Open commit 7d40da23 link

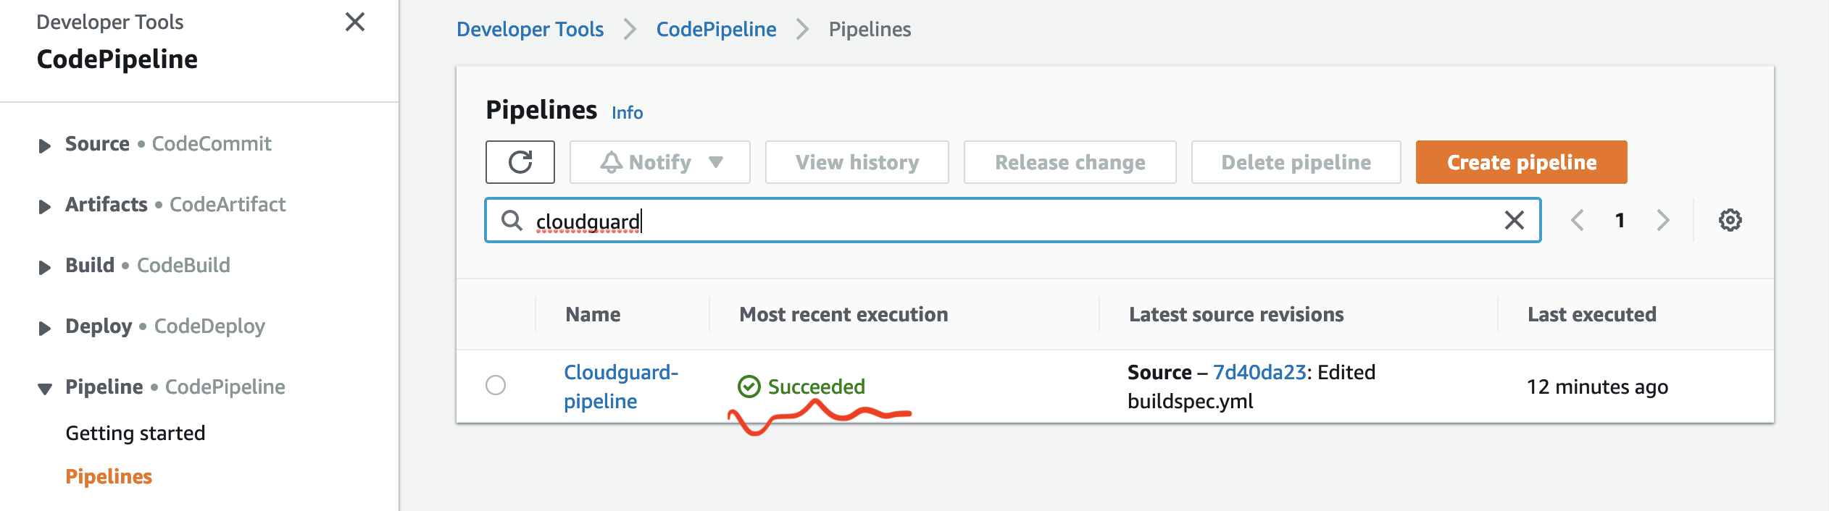click(1259, 372)
